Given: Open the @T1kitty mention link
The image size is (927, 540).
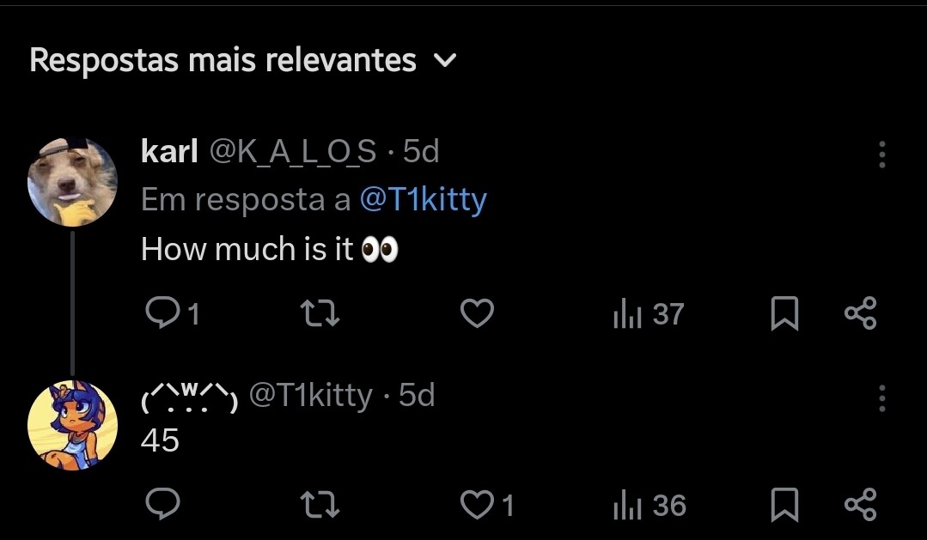Looking at the screenshot, I should click(x=423, y=200).
